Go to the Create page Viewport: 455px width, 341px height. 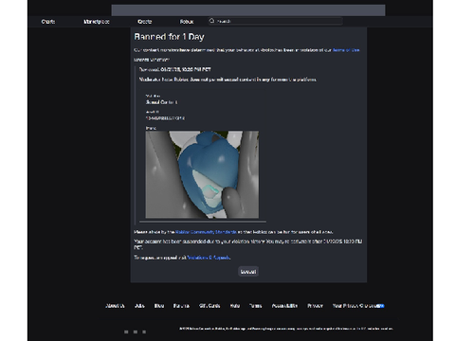[x=145, y=22]
